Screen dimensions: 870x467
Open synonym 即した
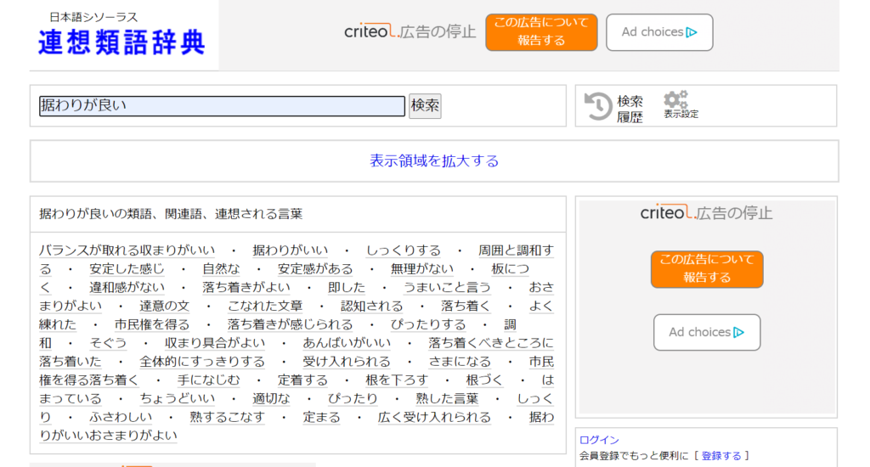point(347,287)
